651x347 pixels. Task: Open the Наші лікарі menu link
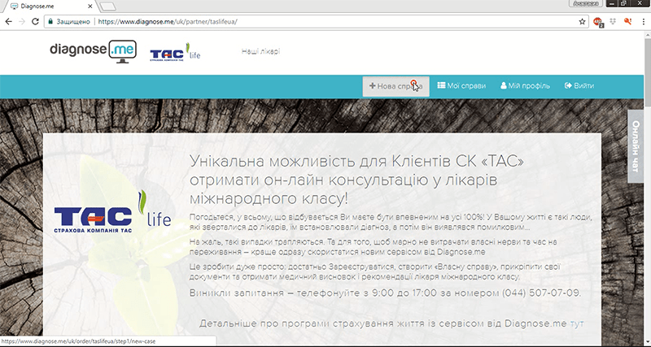click(x=260, y=51)
